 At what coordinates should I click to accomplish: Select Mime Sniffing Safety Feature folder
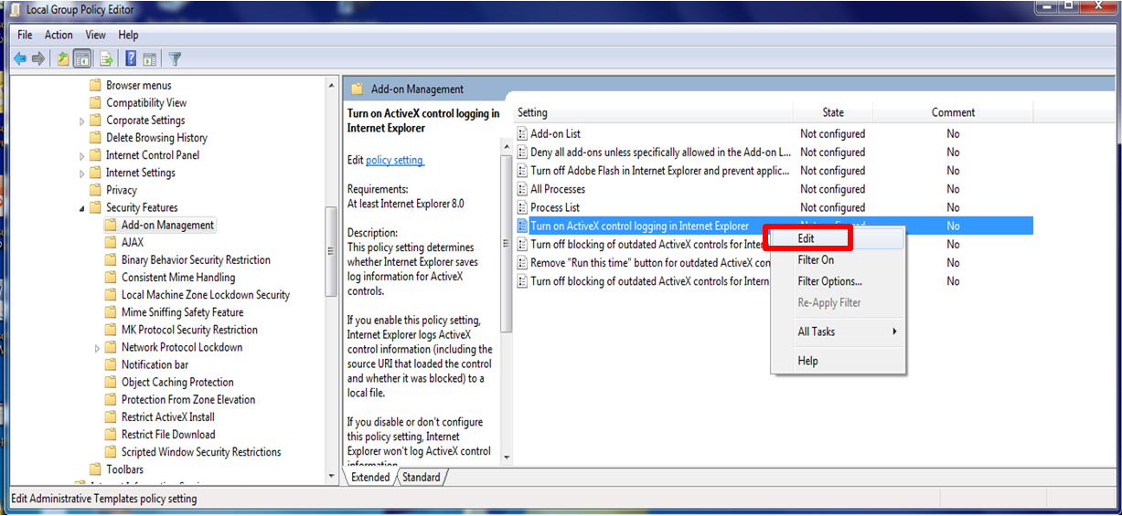pyautogui.click(x=182, y=312)
